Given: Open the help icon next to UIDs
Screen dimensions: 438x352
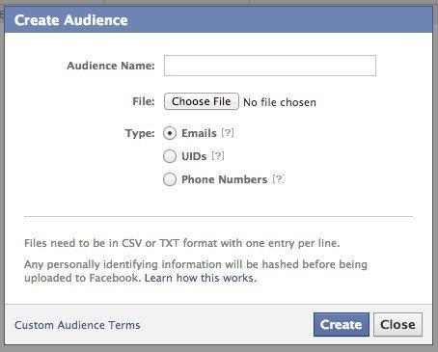Looking at the screenshot, I should click(x=218, y=156).
